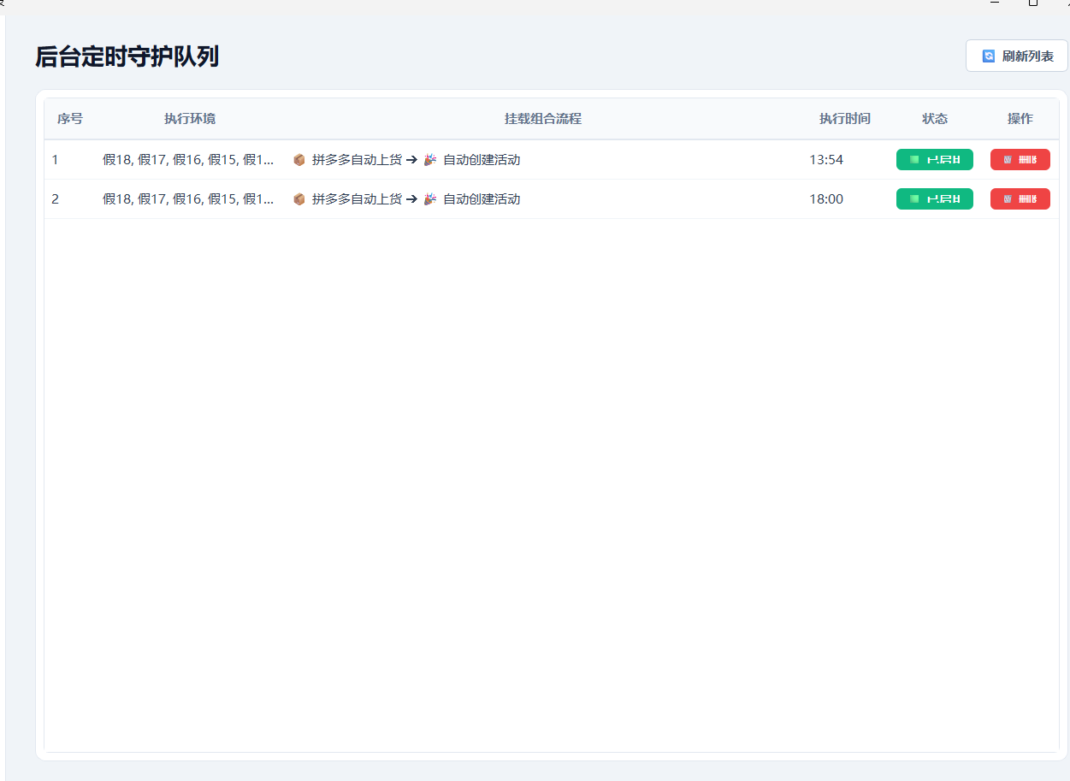
Task: Click the 执行环境 column header
Action: click(190, 119)
